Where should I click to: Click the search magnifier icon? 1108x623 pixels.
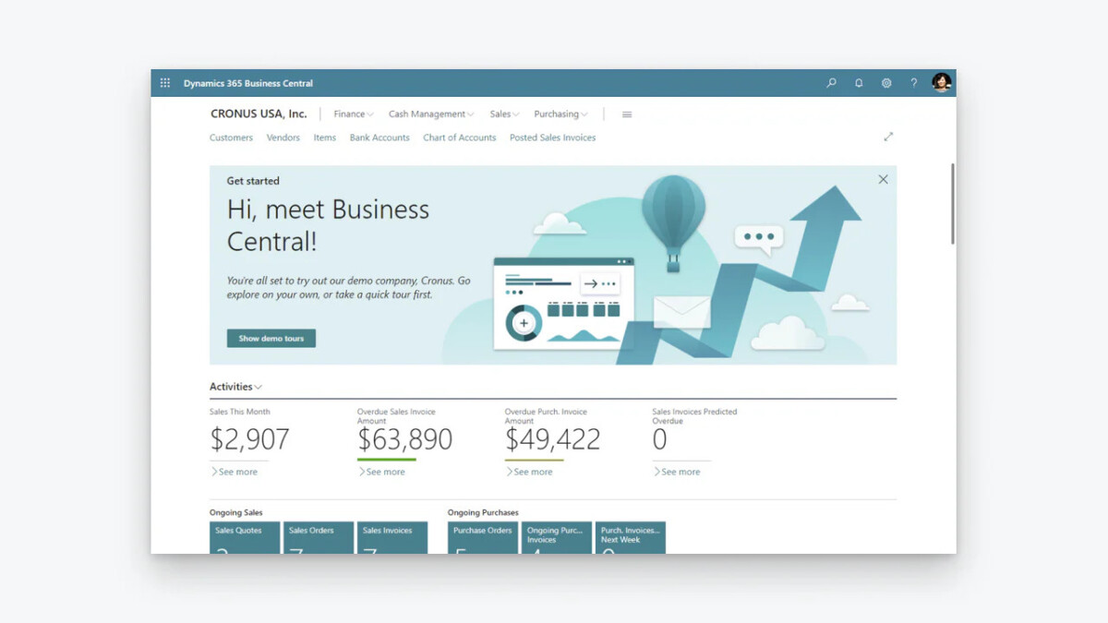[x=831, y=83]
